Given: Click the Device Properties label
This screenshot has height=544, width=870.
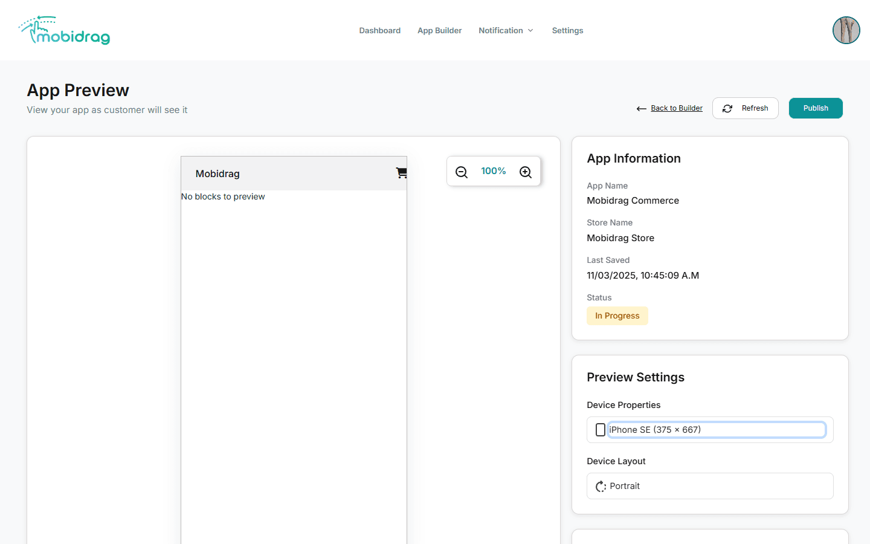Looking at the screenshot, I should pos(623,405).
